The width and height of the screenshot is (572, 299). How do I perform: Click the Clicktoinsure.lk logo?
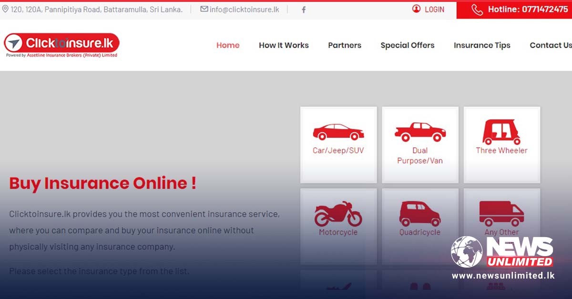coord(61,45)
